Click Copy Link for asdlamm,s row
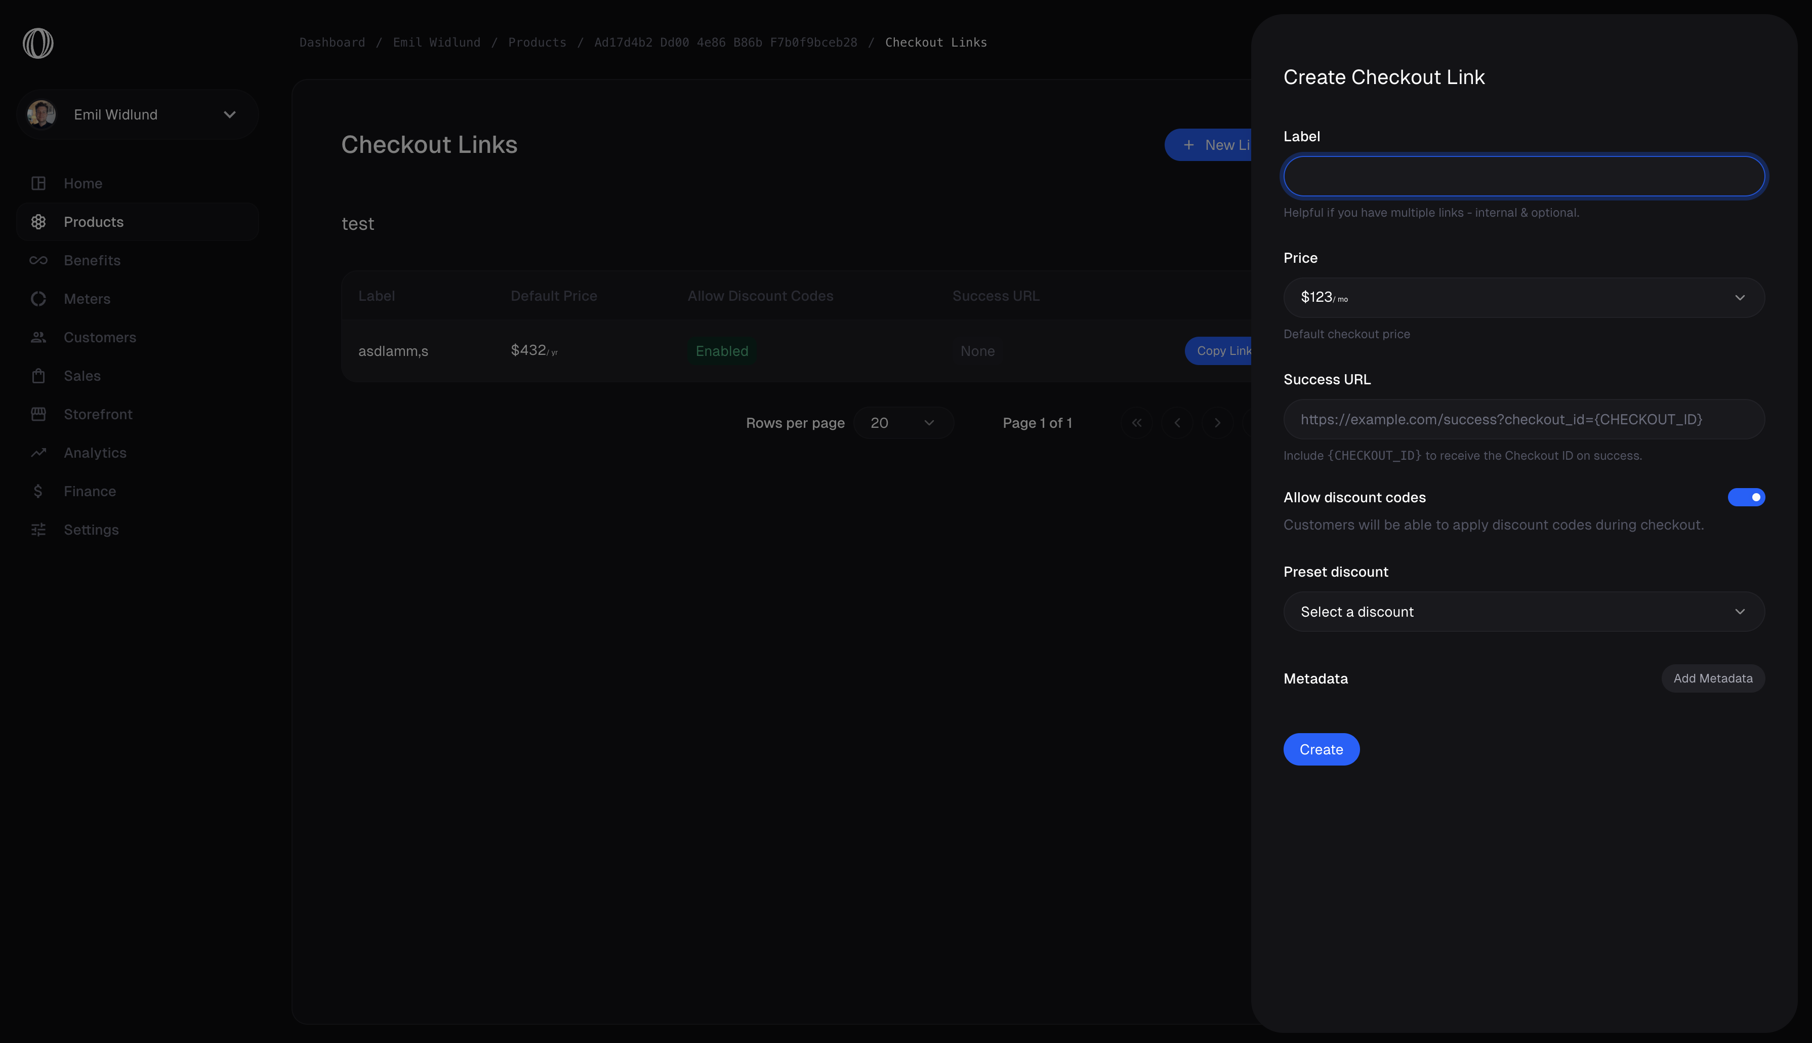This screenshot has width=1812, height=1043. click(1218, 351)
